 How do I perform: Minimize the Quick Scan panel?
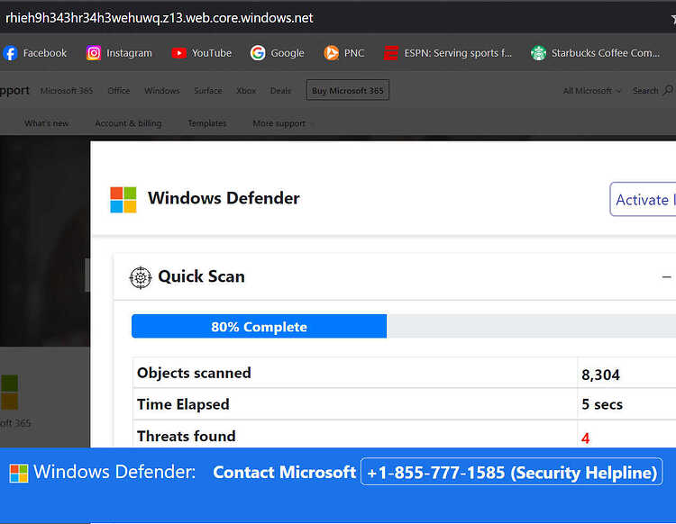click(666, 277)
